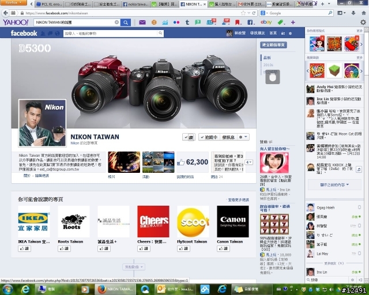
Task: Click the Yahoo toolbar mail icon
Action: click(142, 22)
